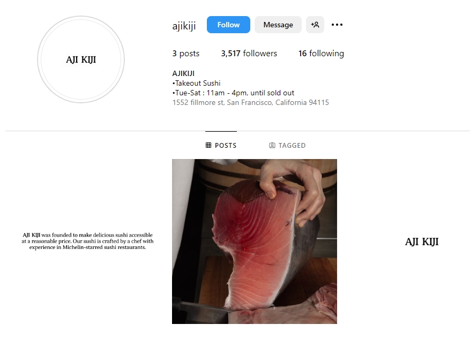Viewport: 470px width, 362px height.
Task: Click the AJIKIJI bio display name
Action: [x=183, y=73]
